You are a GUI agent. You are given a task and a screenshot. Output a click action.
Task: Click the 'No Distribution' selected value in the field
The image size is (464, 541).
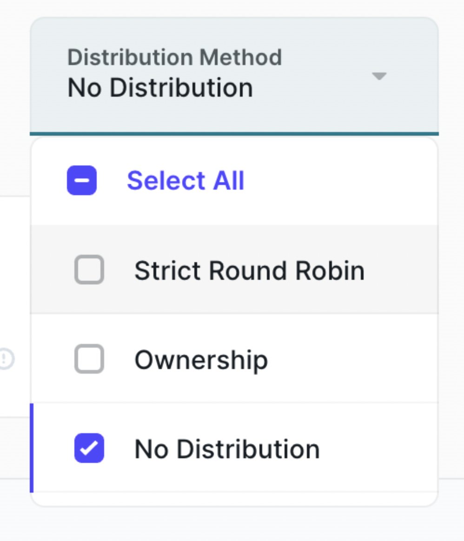point(160,88)
